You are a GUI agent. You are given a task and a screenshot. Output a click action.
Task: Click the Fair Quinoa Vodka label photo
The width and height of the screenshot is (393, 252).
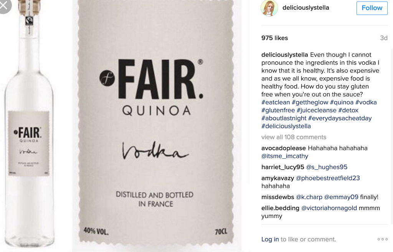click(x=156, y=123)
